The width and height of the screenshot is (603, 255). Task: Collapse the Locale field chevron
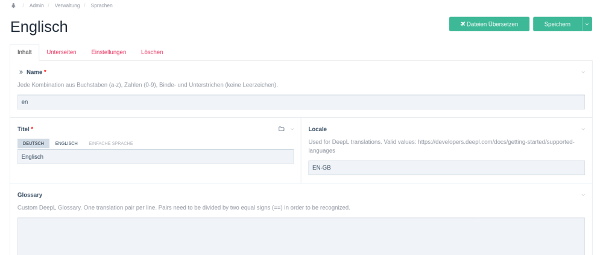click(583, 129)
